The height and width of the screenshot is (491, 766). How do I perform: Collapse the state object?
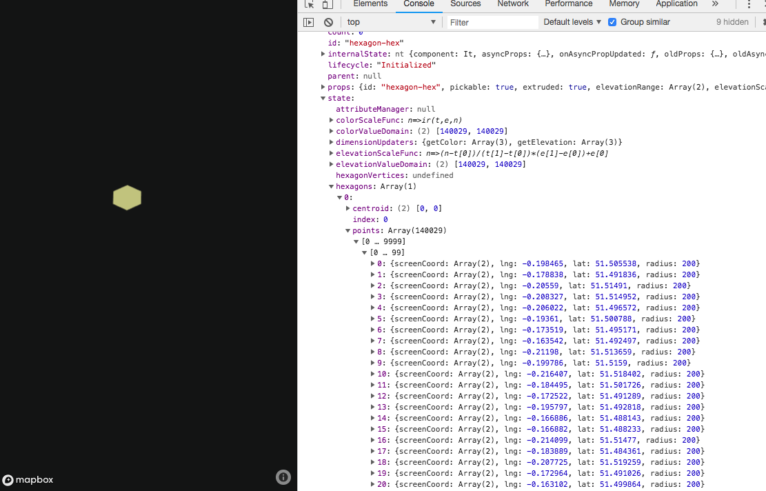click(x=323, y=98)
